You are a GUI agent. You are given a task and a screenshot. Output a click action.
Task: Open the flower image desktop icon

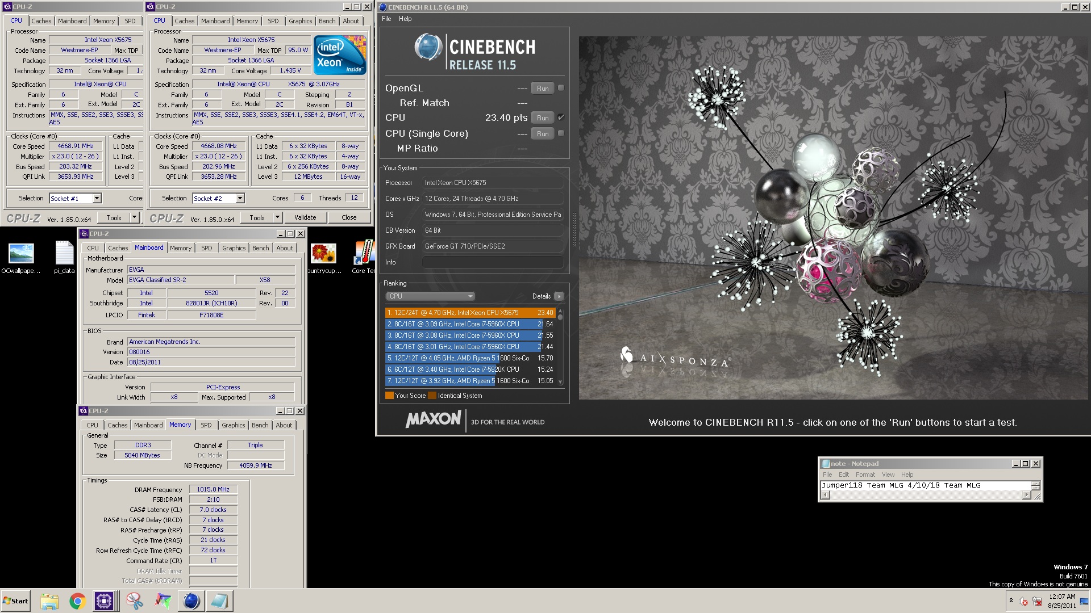tap(324, 258)
